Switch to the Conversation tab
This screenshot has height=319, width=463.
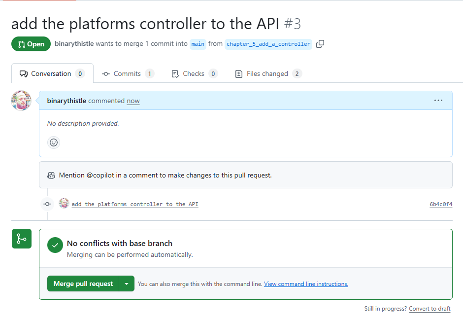pyautogui.click(x=52, y=73)
